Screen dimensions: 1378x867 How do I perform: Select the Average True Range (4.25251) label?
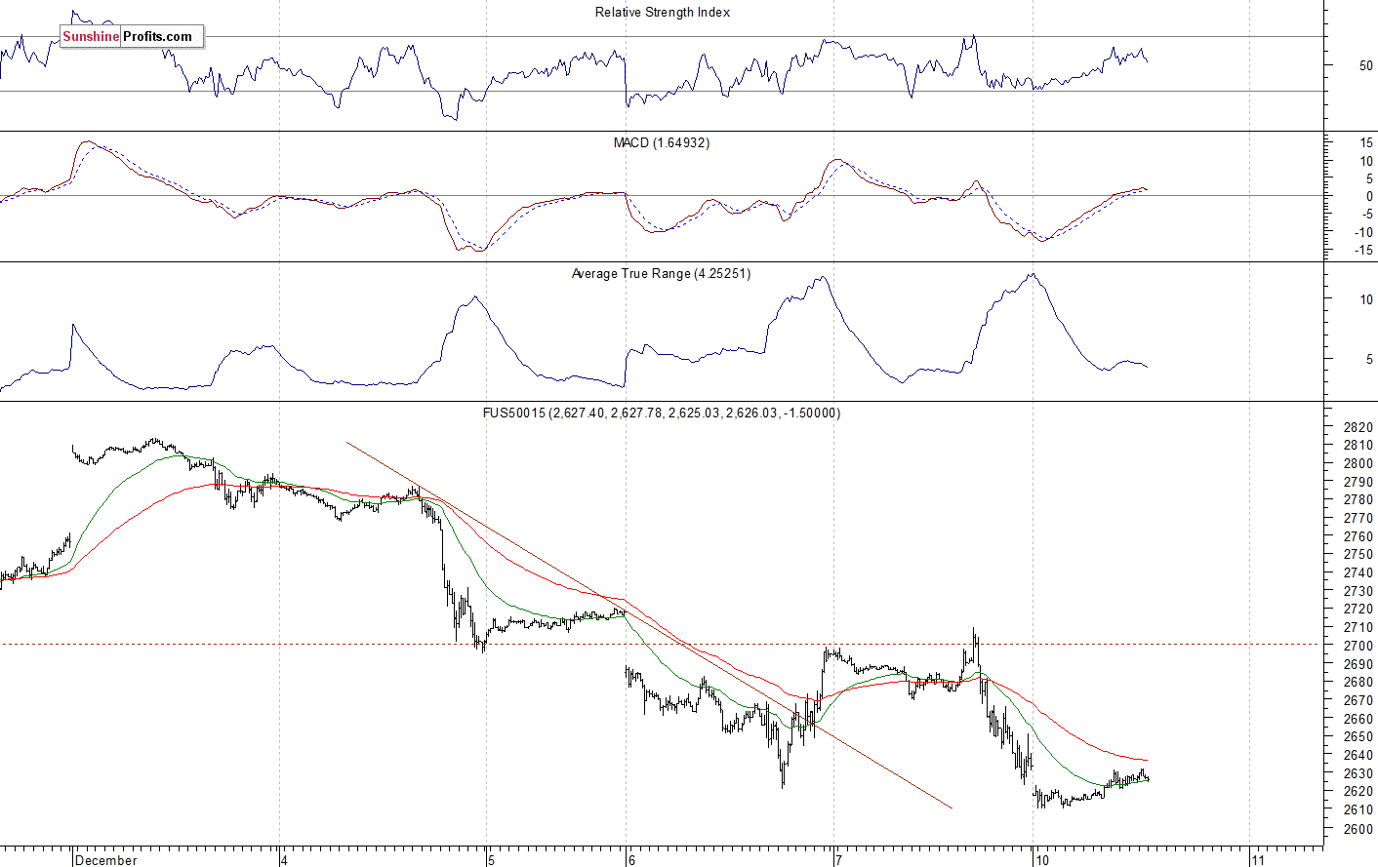pyautogui.click(x=662, y=274)
